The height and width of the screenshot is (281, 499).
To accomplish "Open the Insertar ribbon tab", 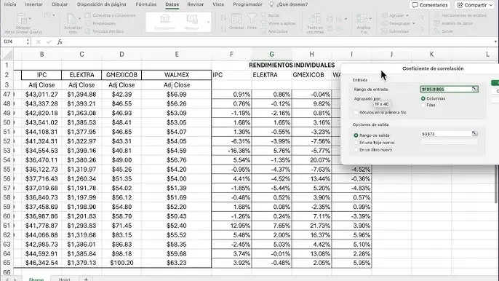I will pyautogui.click(x=33, y=4).
